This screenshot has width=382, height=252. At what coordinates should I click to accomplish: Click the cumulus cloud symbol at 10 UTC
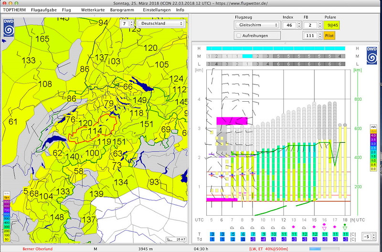click(263, 228)
